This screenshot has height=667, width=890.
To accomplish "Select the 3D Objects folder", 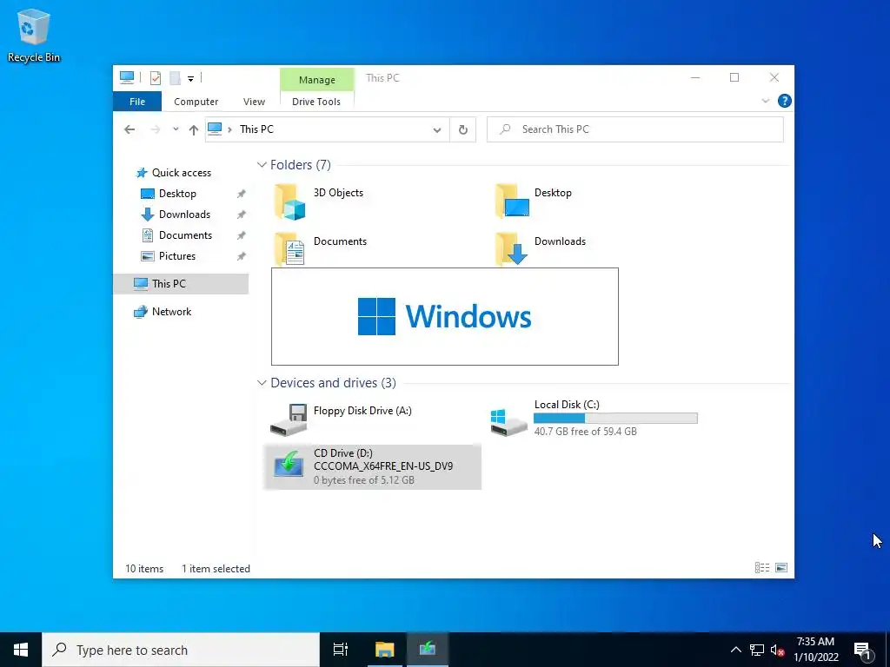I will 320,201.
